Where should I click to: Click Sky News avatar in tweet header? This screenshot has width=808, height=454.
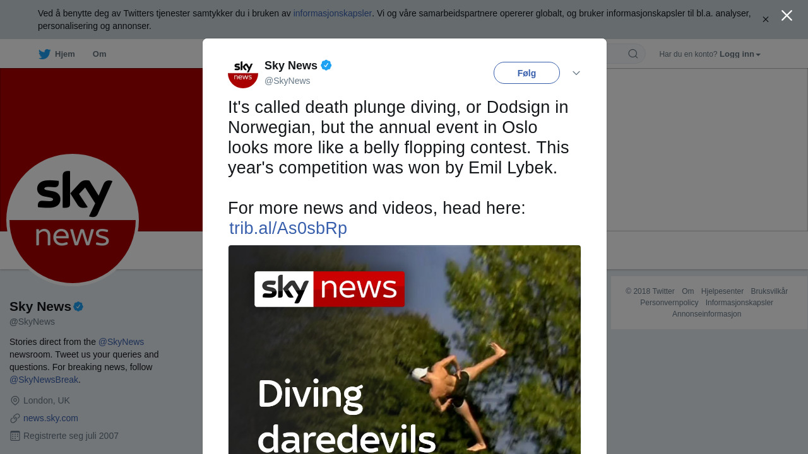point(243,73)
